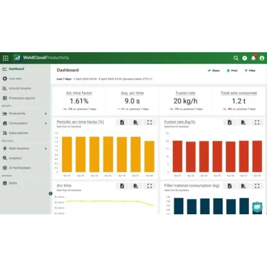Export Fusion rate chart to Excel
Image resolution: width=267 pixels, height=267 pixels.
click(230, 122)
